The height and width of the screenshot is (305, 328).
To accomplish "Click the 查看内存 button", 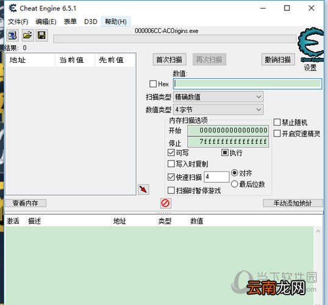I will 26,203.
